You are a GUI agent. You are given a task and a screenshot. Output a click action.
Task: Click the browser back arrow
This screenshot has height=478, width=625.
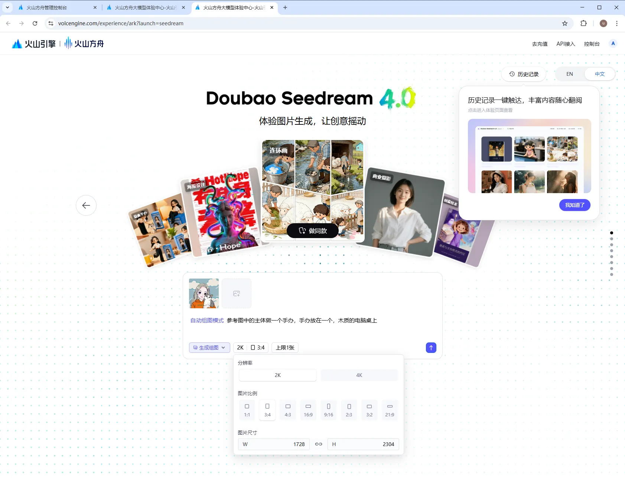(x=8, y=23)
